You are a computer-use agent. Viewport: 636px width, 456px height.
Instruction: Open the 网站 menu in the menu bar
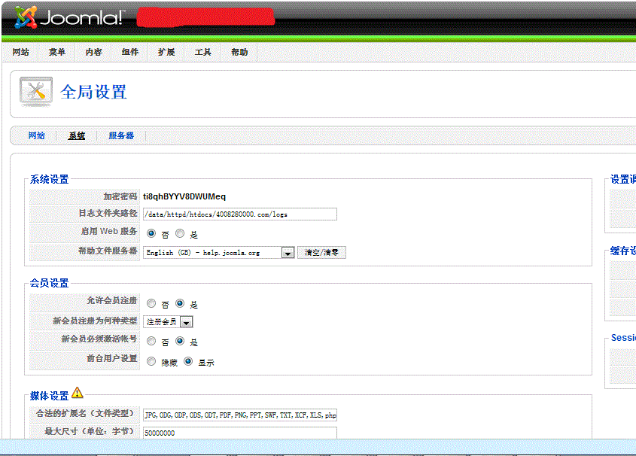pos(20,52)
